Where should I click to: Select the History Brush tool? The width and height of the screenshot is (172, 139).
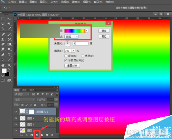[9, 39]
